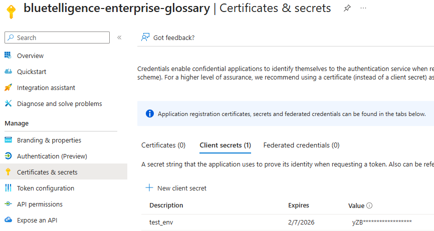Switch to the Federated credentials (0) tab

click(301, 145)
